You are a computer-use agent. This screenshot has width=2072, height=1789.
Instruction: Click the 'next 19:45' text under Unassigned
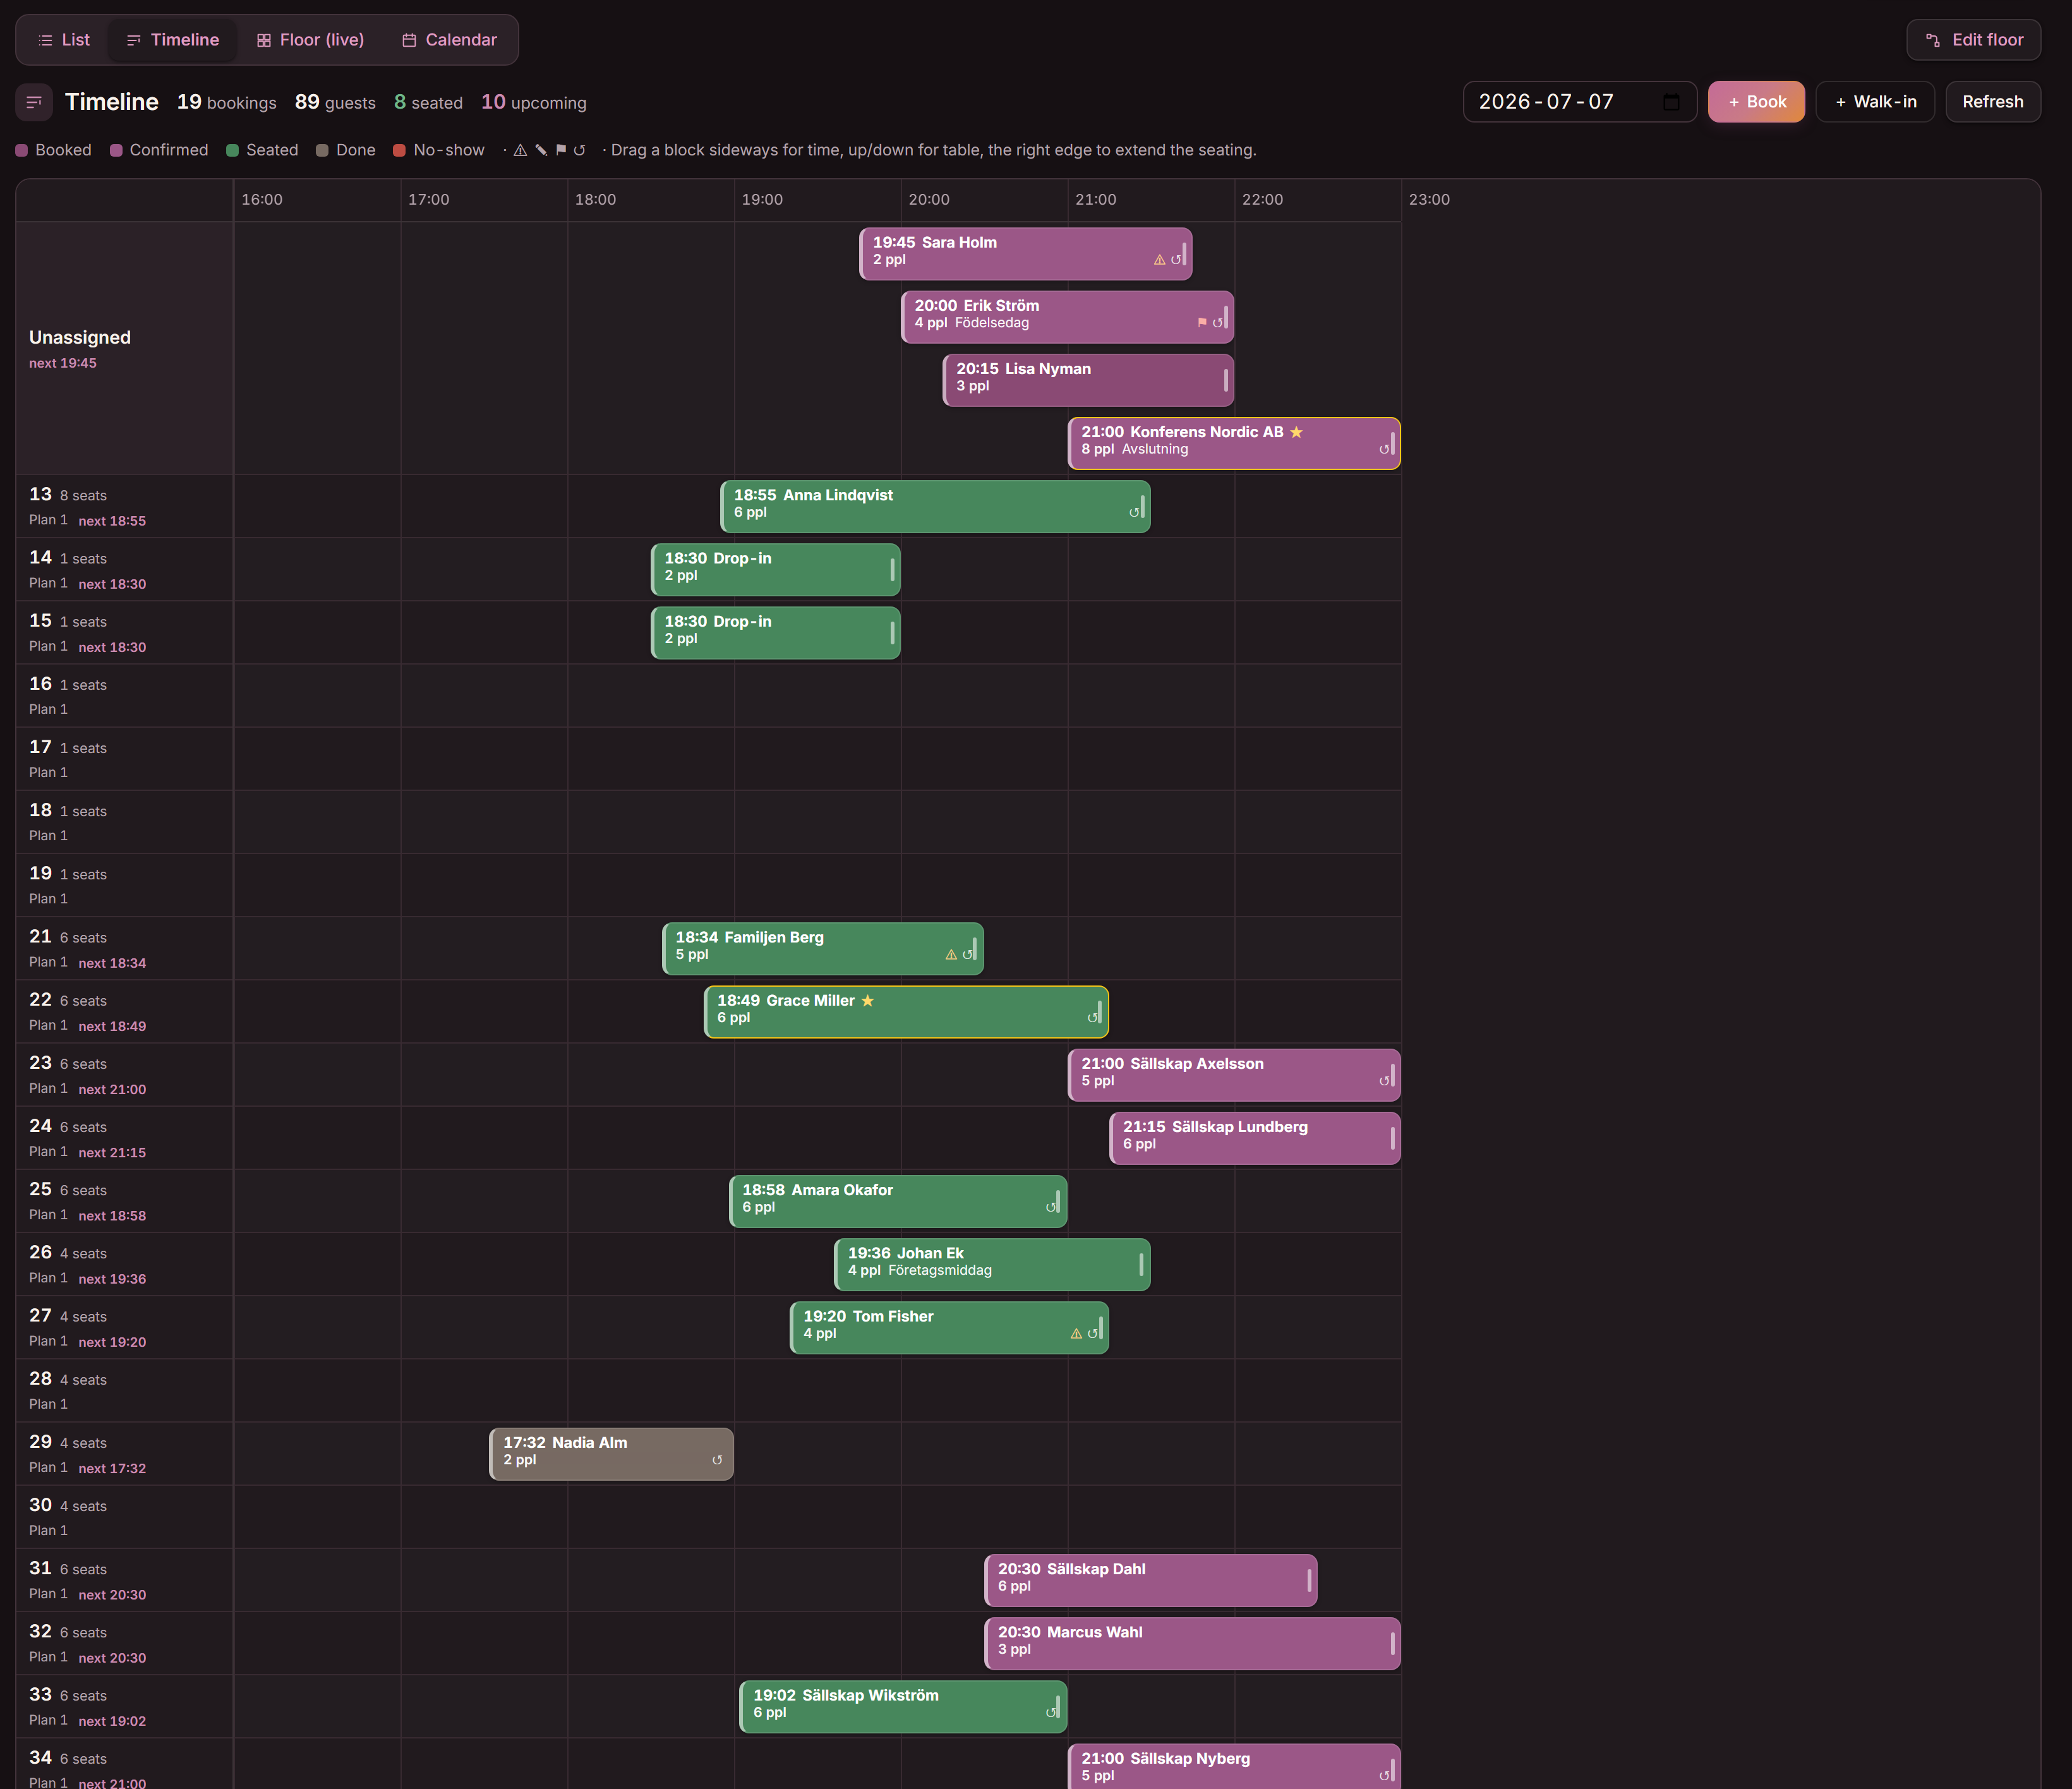[x=63, y=363]
